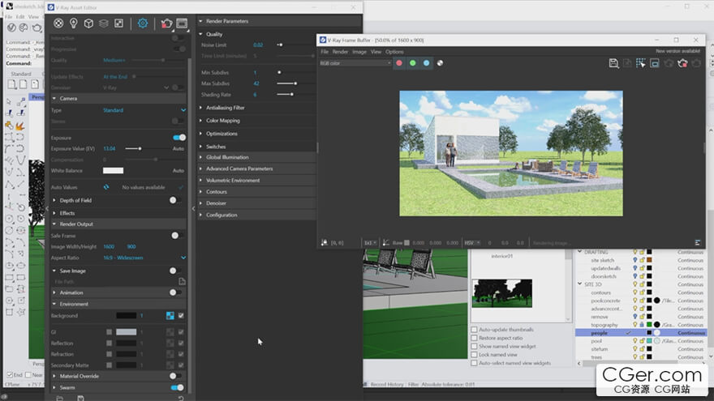Click the Background texture map icon

170,316
